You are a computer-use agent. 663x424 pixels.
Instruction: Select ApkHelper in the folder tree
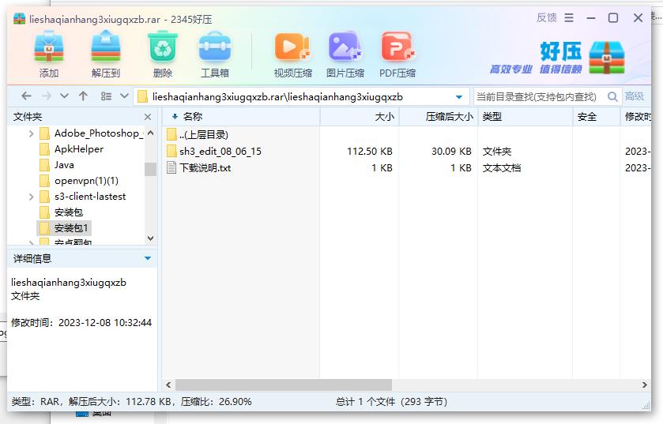click(79, 149)
